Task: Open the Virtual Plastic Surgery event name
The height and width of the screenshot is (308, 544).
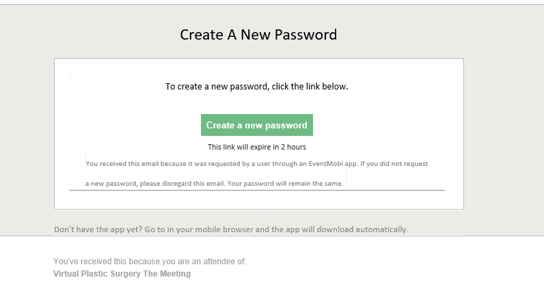Action: point(122,274)
